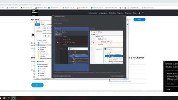Image resolution: width=178 pixels, height=100 pixels.
Task: Toggle Any exception checkbox in Light preview
Action: click(x=109, y=60)
